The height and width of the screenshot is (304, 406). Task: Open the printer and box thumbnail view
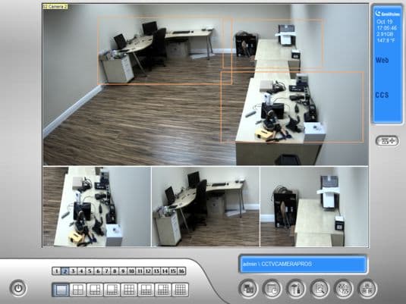[x=314, y=206]
